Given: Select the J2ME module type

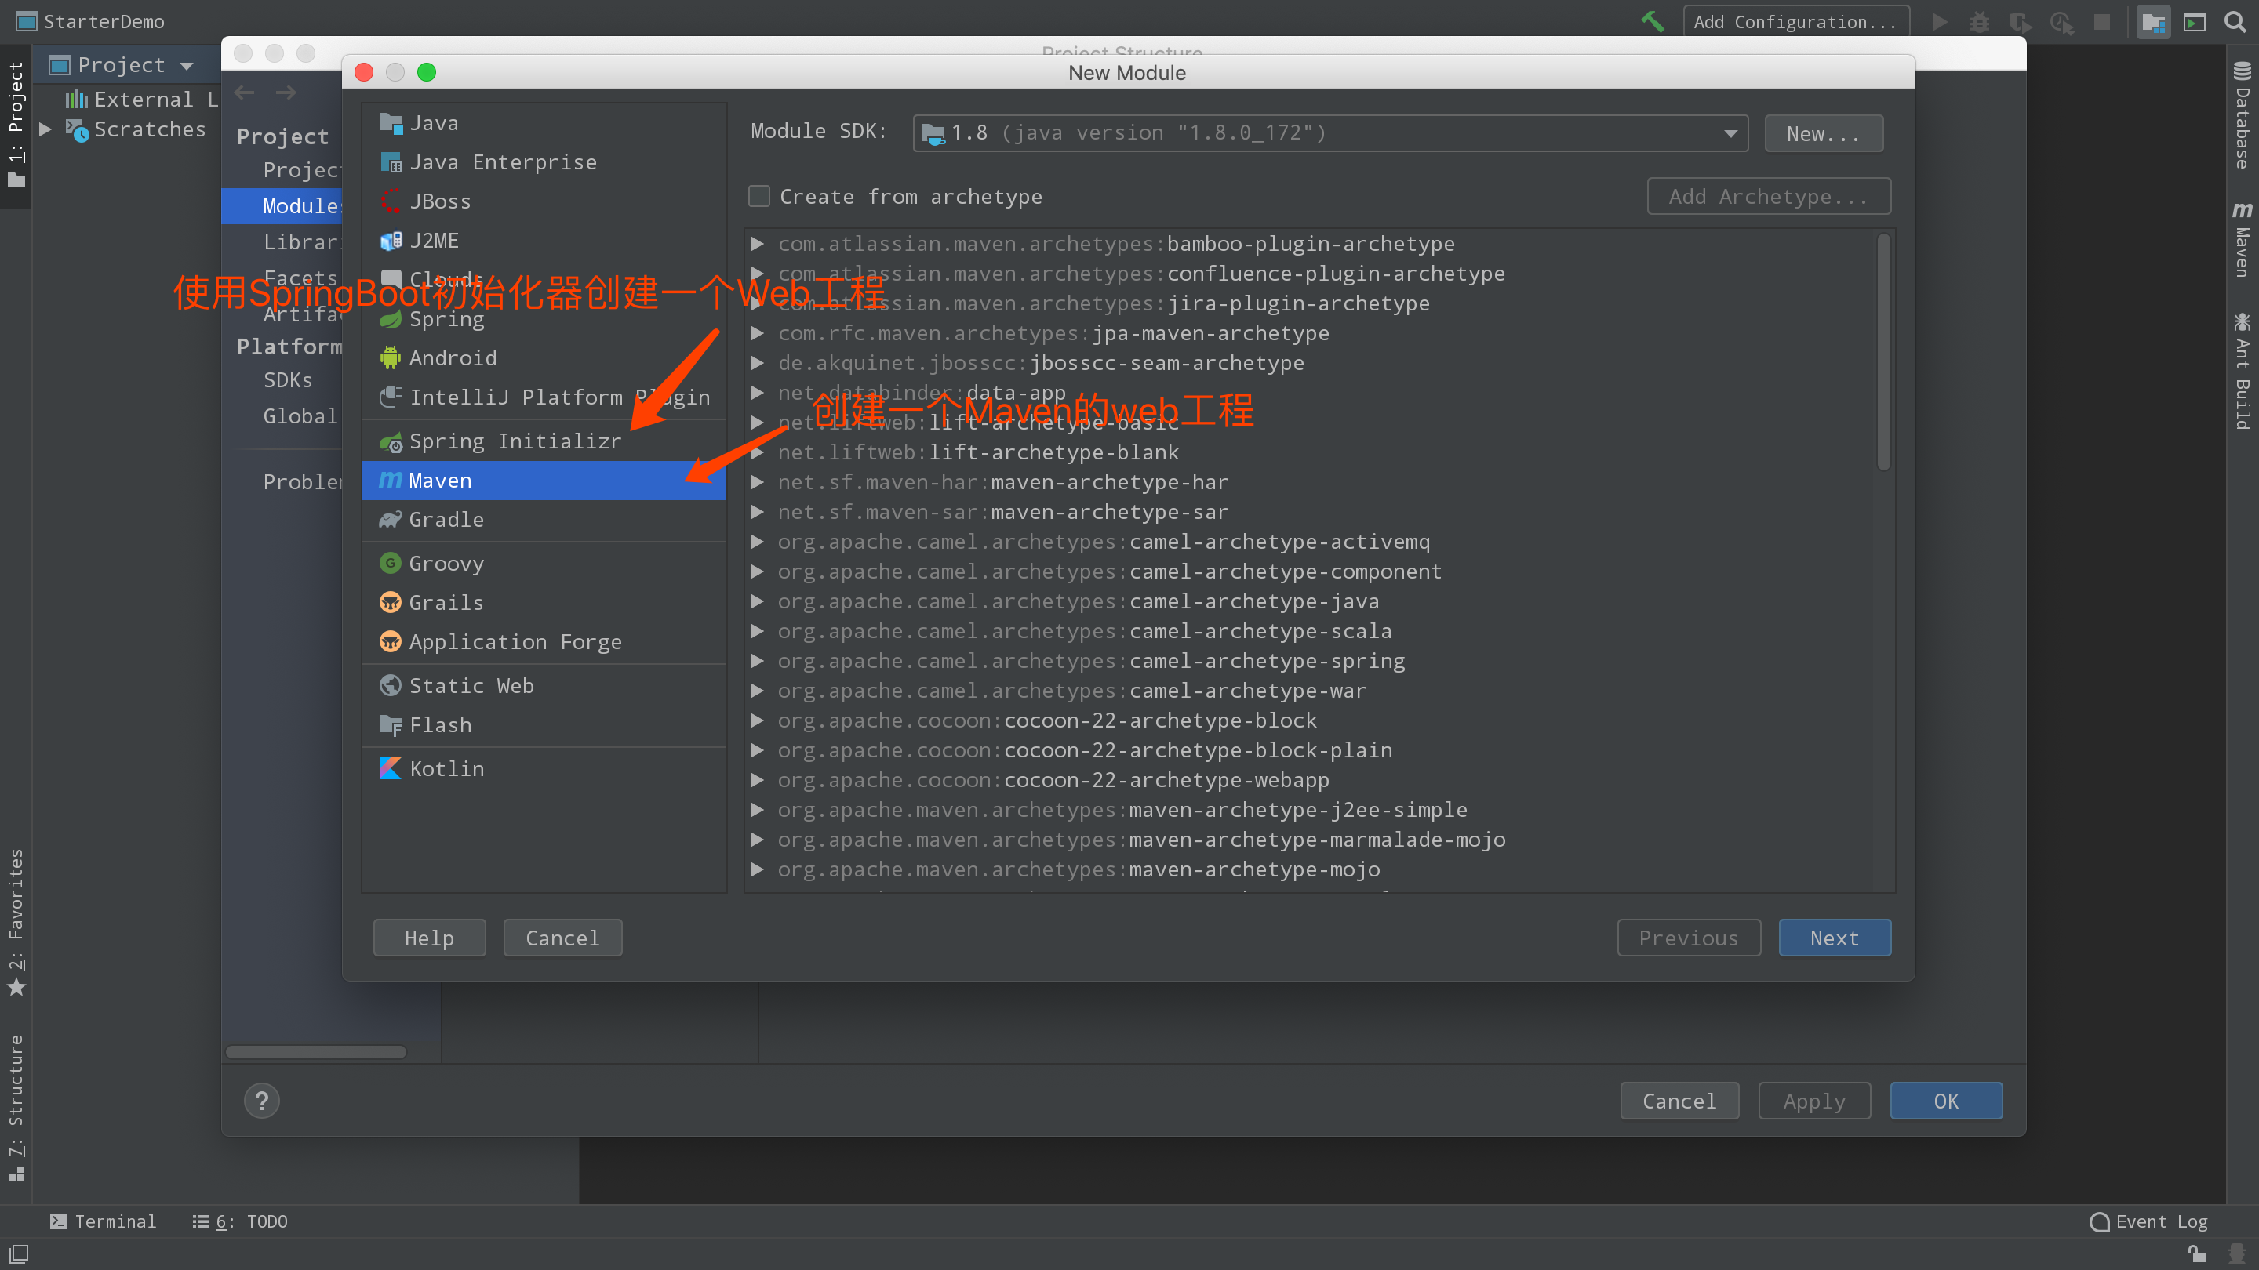Looking at the screenshot, I should pos(434,239).
